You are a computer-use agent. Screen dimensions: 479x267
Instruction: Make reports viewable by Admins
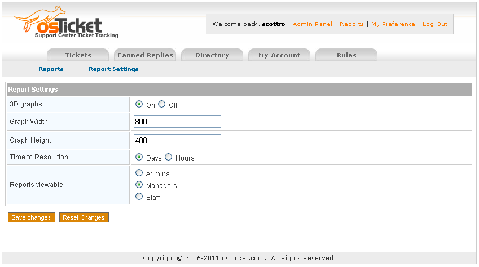[139, 173]
